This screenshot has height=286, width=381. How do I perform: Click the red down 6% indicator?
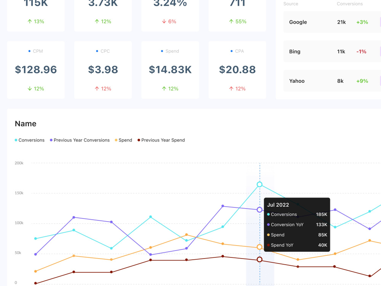point(169,21)
